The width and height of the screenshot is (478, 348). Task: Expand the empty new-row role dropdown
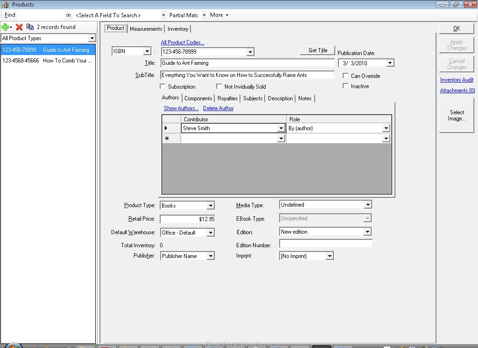[x=386, y=139]
